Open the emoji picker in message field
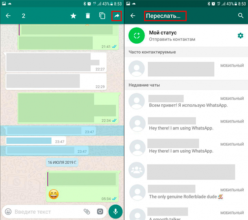The height and width of the screenshot is (220, 248). pos(8,212)
